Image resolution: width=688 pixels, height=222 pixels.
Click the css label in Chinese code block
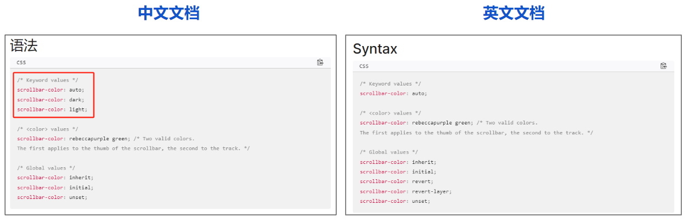click(x=21, y=62)
